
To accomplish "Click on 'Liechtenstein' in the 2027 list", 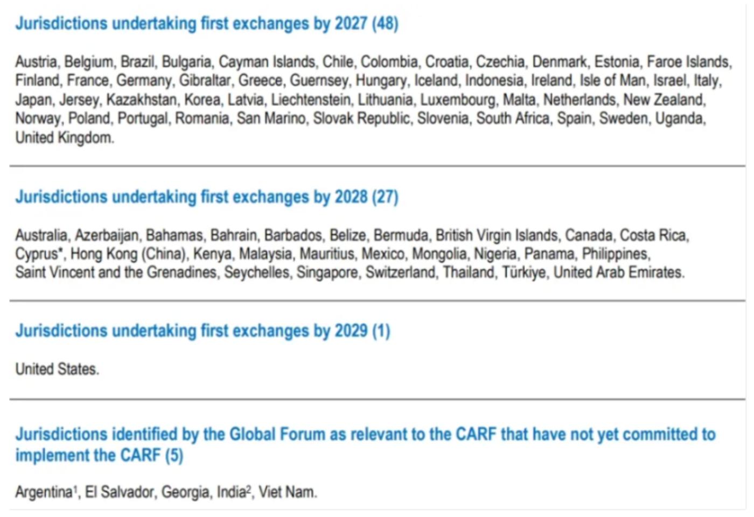I will pos(311,100).
